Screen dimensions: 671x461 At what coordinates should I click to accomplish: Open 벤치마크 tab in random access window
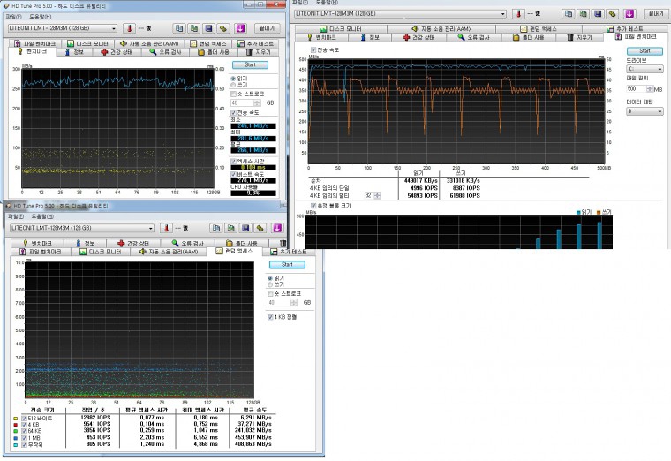click(x=38, y=243)
